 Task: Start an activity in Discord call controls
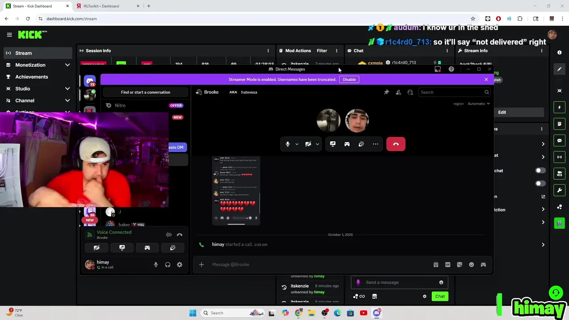[x=347, y=144]
